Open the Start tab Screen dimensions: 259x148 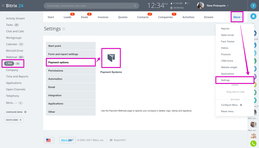(x=51, y=17)
